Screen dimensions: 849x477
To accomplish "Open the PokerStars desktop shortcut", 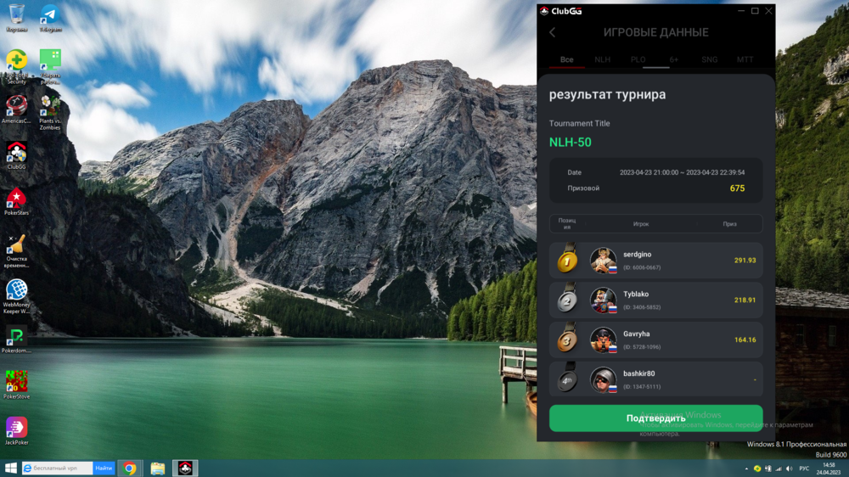I will (x=16, y=201).
